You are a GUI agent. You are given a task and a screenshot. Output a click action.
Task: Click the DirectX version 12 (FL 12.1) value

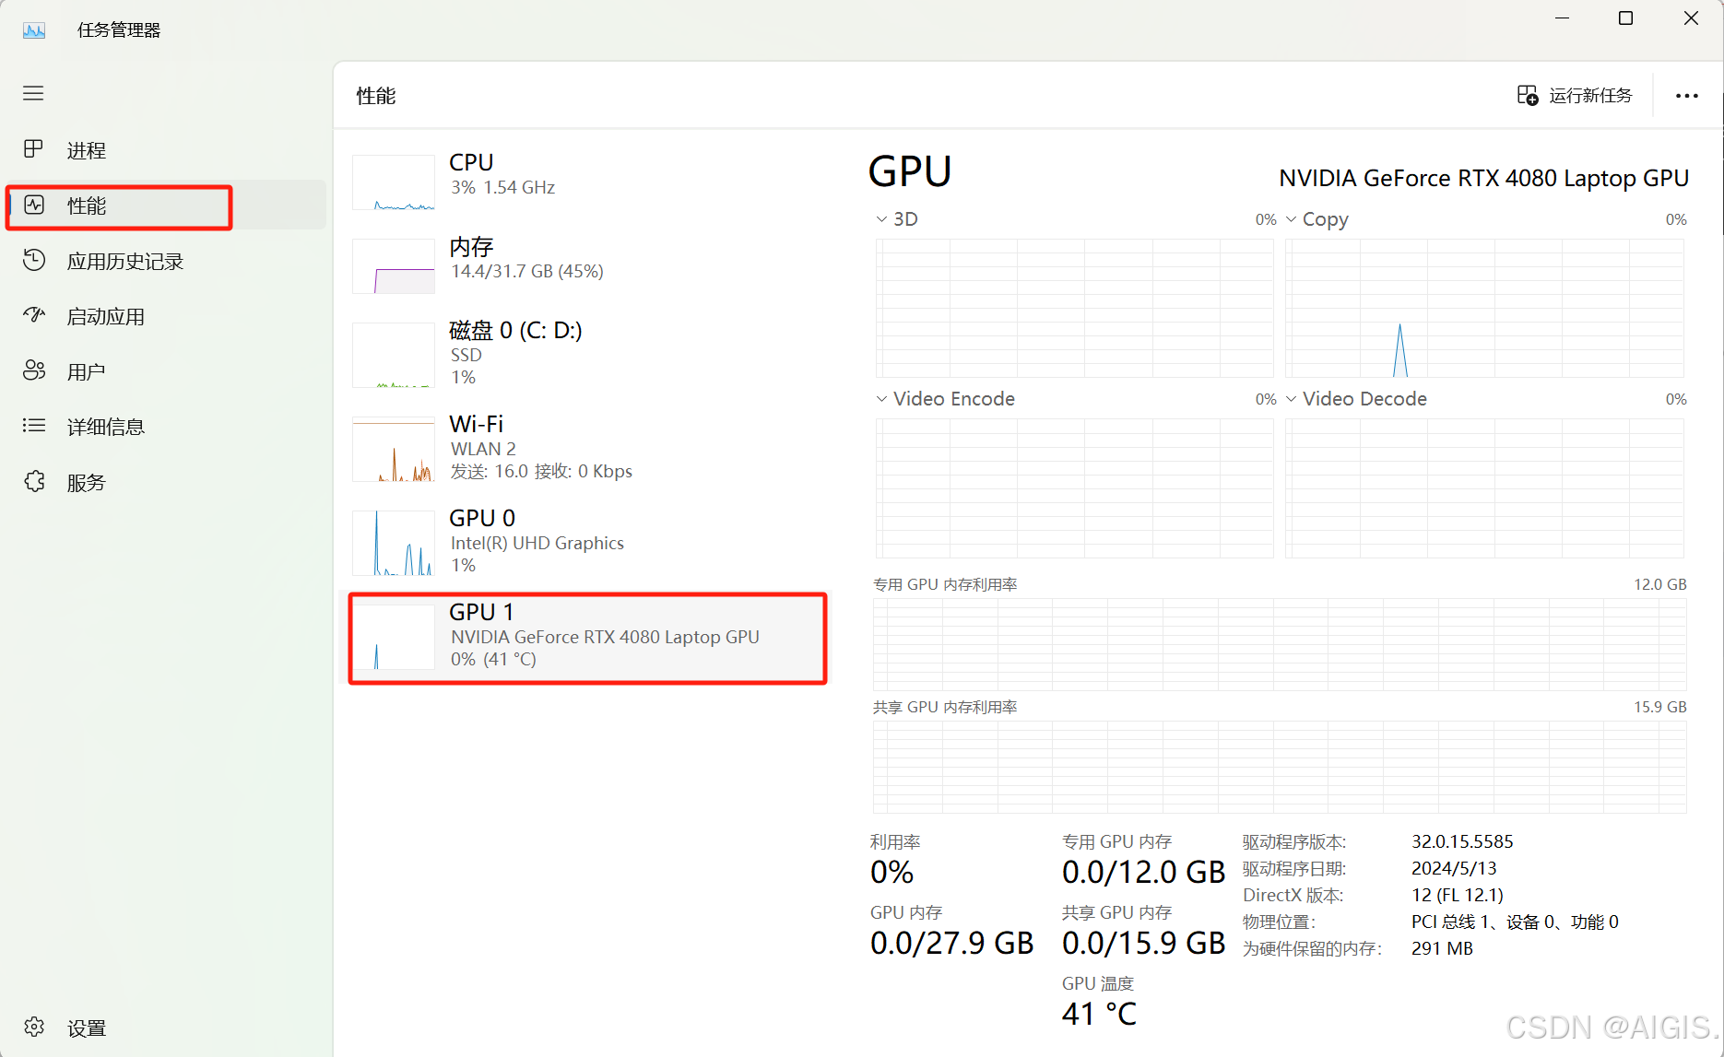pos(1457,895)
